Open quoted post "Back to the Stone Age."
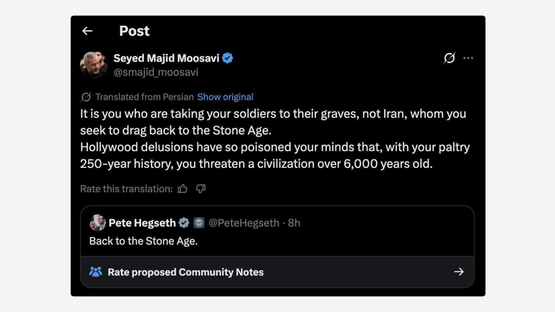Screen dimensions: 555x312 click(143, 241)
